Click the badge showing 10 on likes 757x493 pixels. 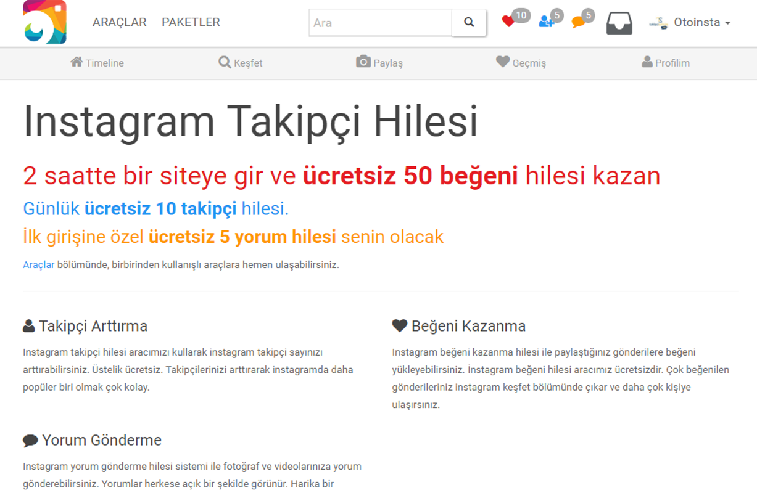(521, 15)
